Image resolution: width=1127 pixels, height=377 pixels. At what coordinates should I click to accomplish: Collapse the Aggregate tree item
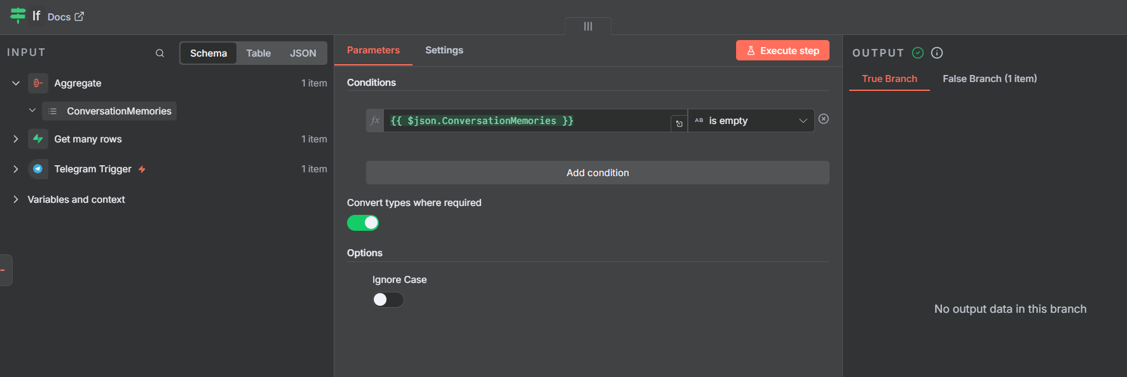pos(16,83)
